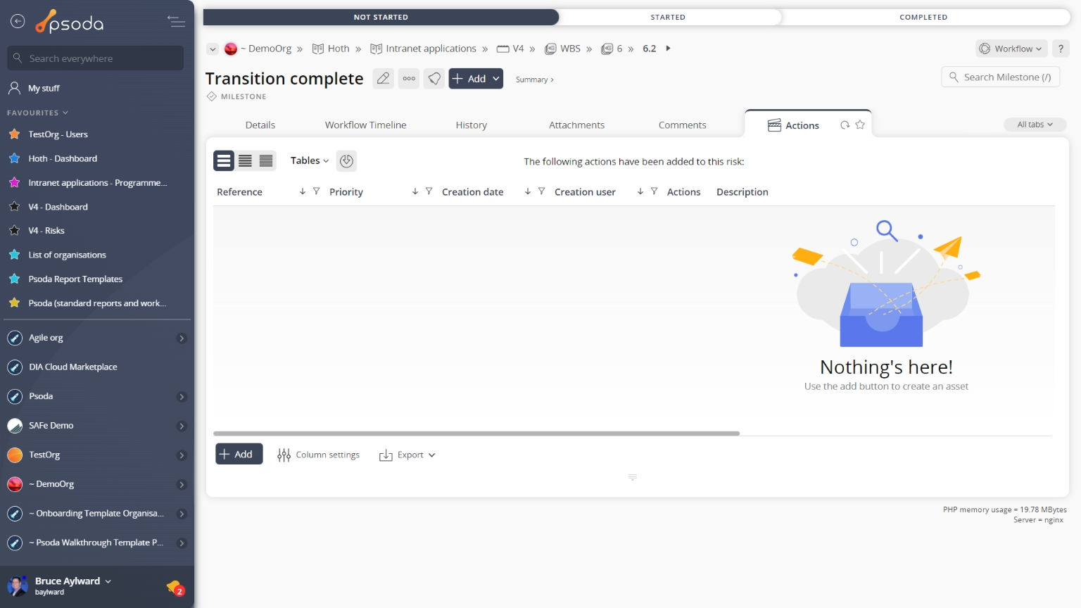Switch to the History tab

pos(472,125)
